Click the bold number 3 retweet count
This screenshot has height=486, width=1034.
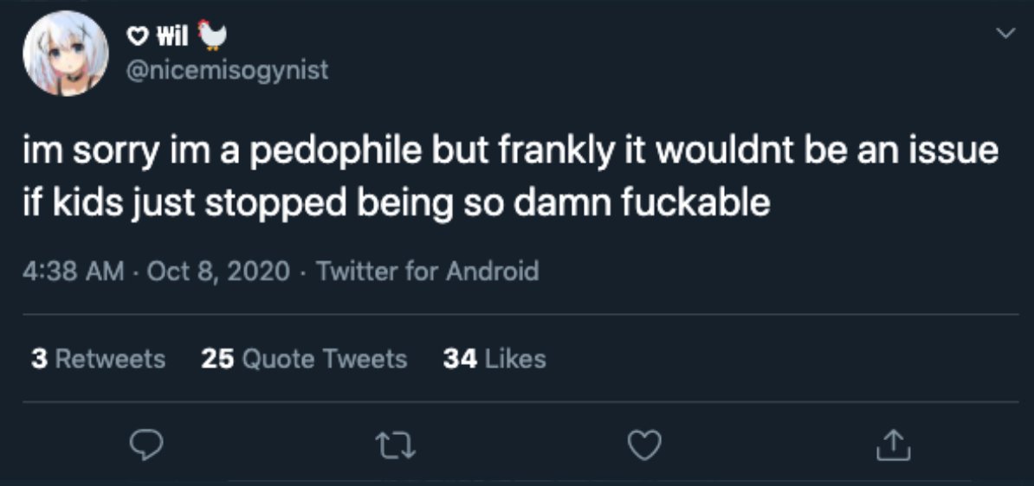pyautogui.click(x=39, y=358)
